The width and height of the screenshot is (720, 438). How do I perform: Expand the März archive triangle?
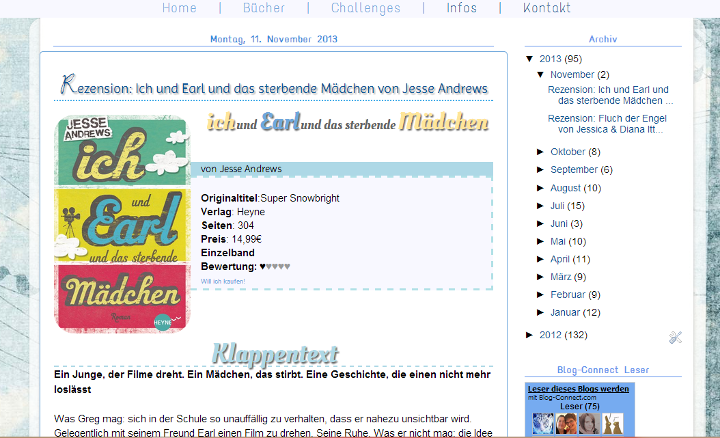click(x=540, y=277)
